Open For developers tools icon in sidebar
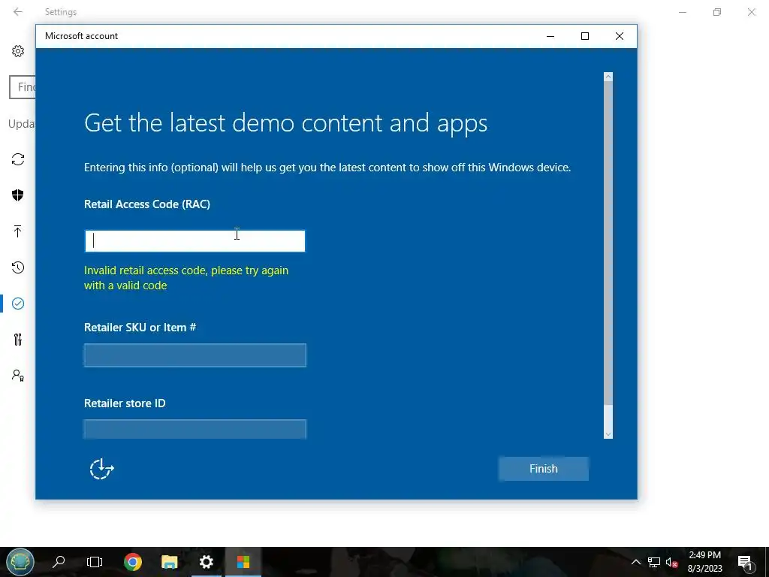The image size is (769, 577). point(18,340)
